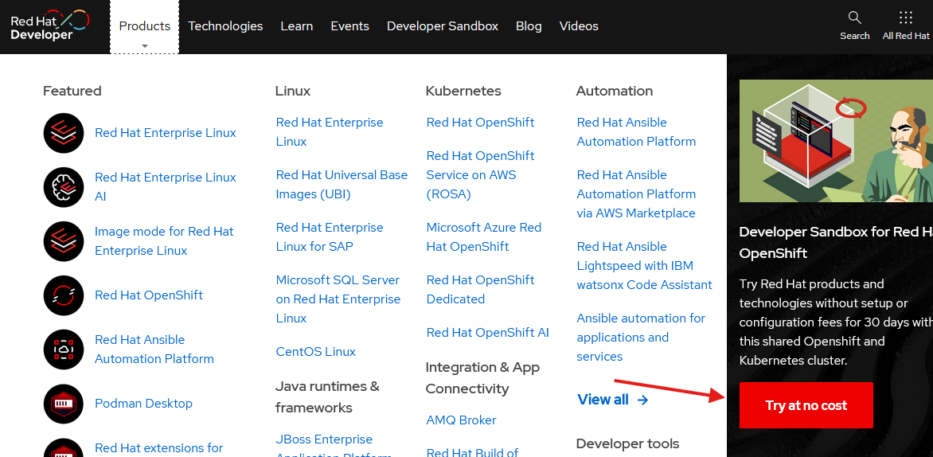Open Microsoft Azure Red Hat OpenShift link

(484, 236)
